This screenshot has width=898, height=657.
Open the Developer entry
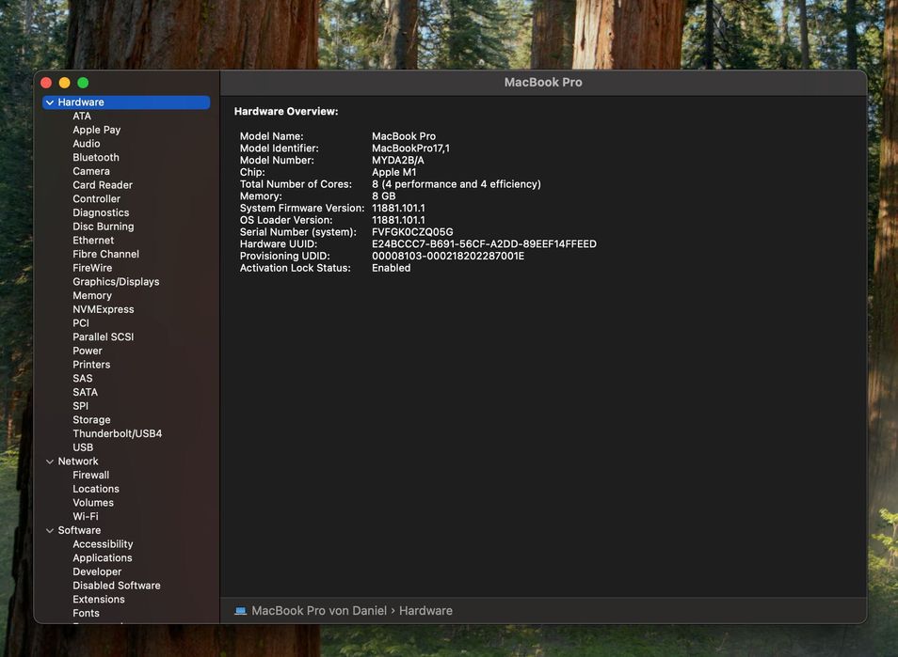pyautogui.click(x=97, y=571)
